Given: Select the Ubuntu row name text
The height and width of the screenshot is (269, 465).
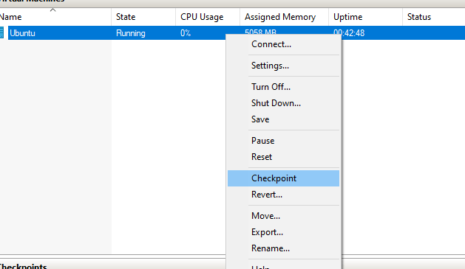Looking at the screenshot, I should (x=22, y=33).
